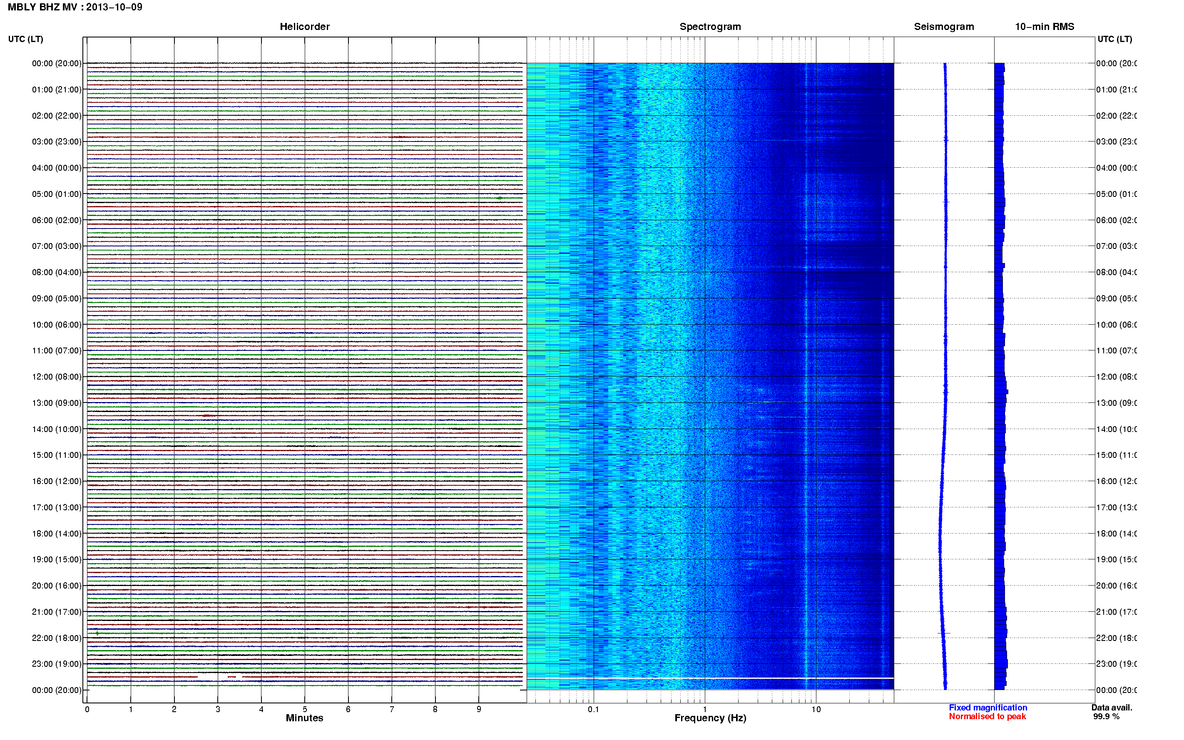The width and height of the screenshot is (1184, 740).
Task: Click the 22:00 (18:00) label on the left axis
Action: pyautogui.click(x=57, y=638)
